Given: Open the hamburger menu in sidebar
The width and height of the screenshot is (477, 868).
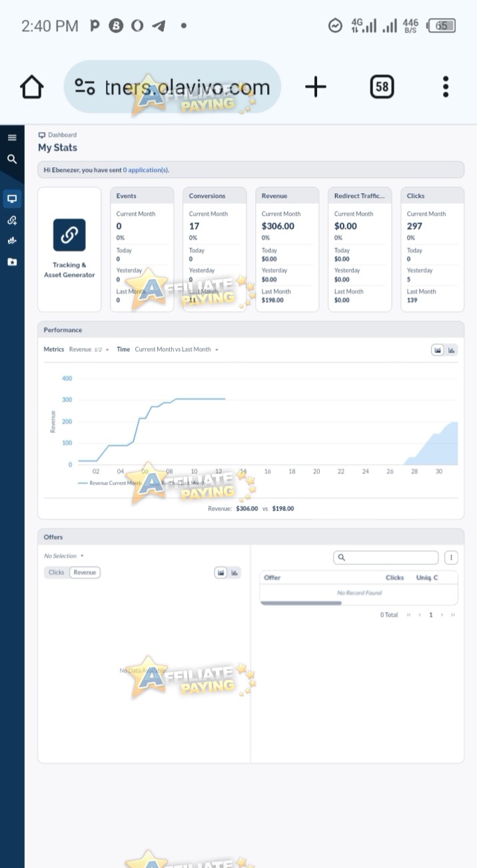Looking at the screenshot, I should pyautogui.click(x=12, y=138).
